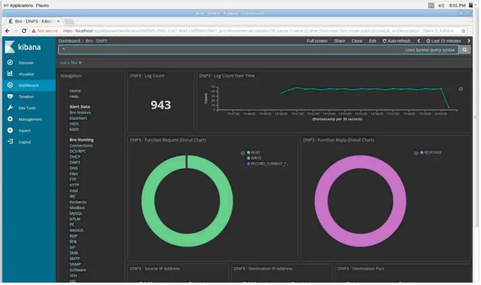This screenshot has width=481, height=285.
Task: Click the Kibana logo
Action: pyautogui.click(x=23, y=47)
